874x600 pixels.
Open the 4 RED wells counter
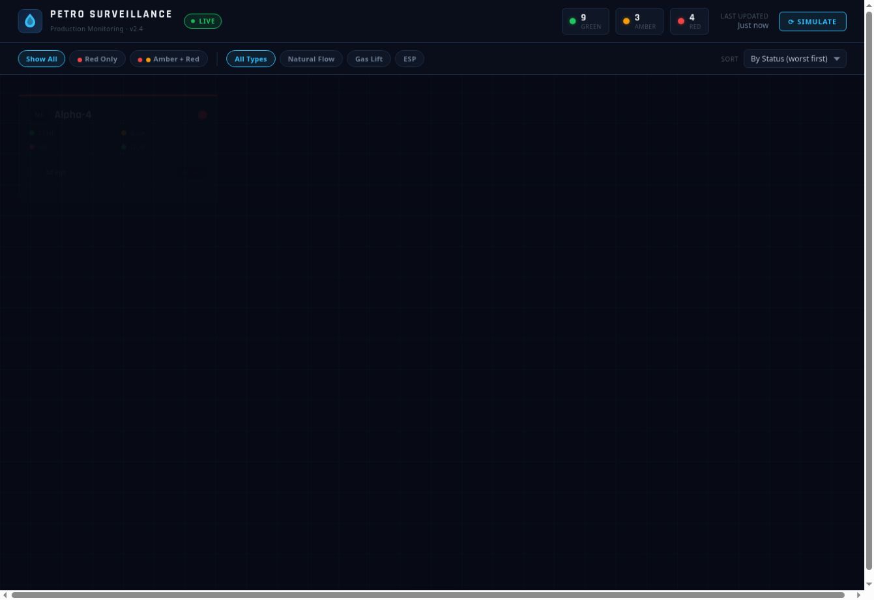[690, 21]
